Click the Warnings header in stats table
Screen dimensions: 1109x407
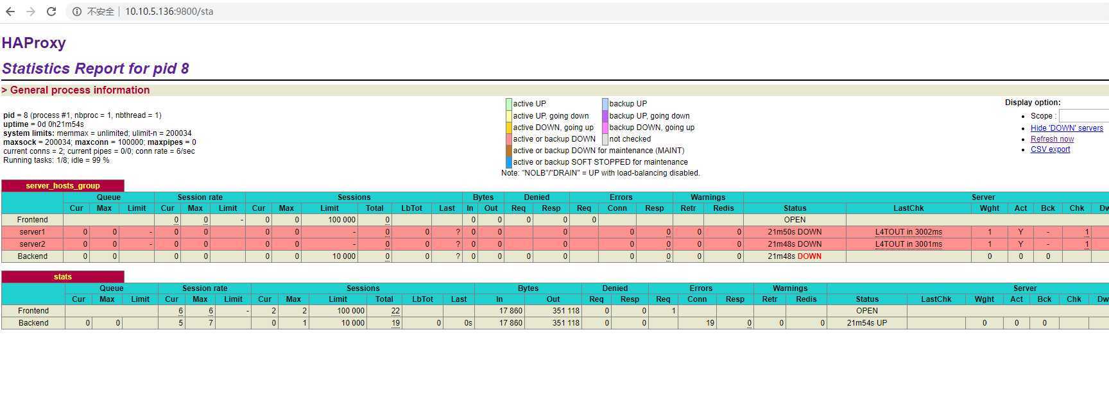click(x=790, y=288)
